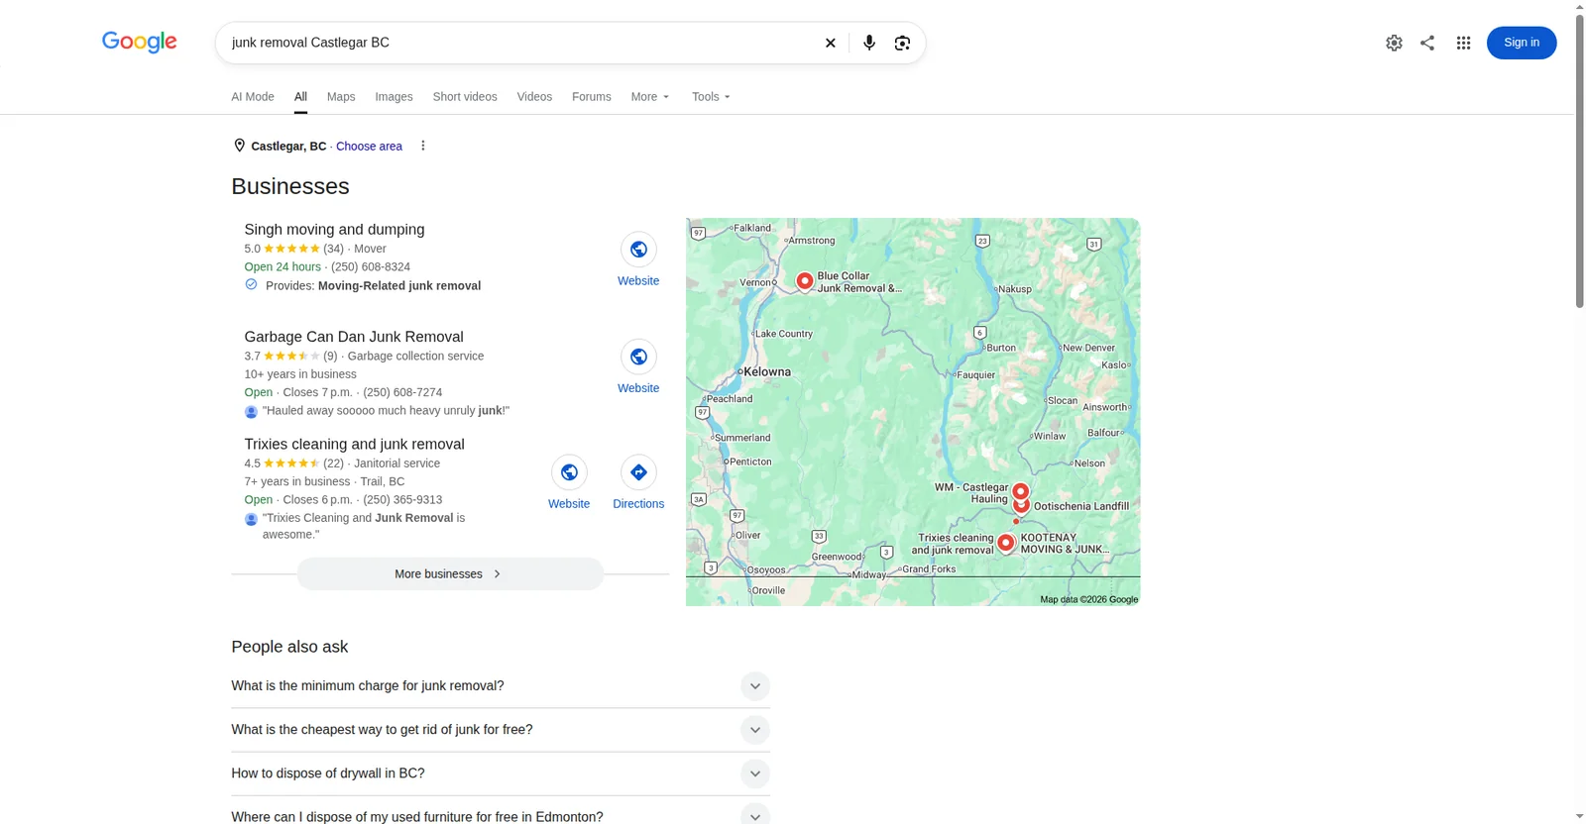Screen dimensions: 1586x824
Task: Open Singh moving and dumping listing
Action: point(334,230)
